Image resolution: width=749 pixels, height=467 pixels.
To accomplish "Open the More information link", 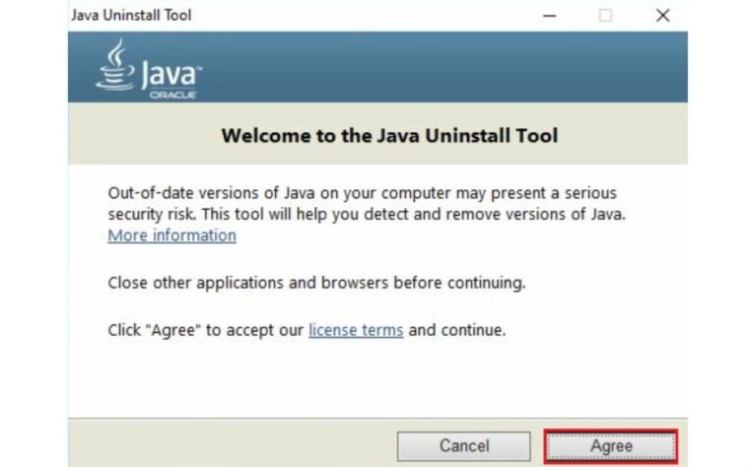I will [171, 235].
